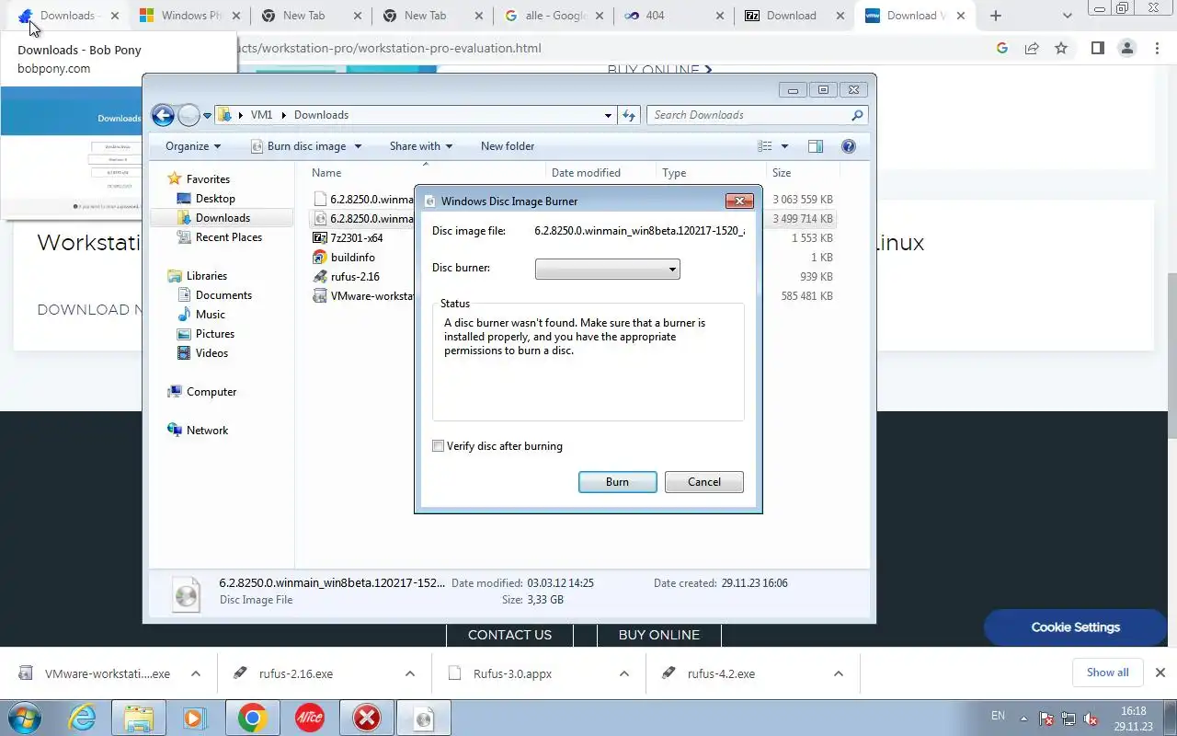The image size is (1177, 736).
Task: Click the Change your view icon
Action: pyautogui.click(x=765, y=146)
